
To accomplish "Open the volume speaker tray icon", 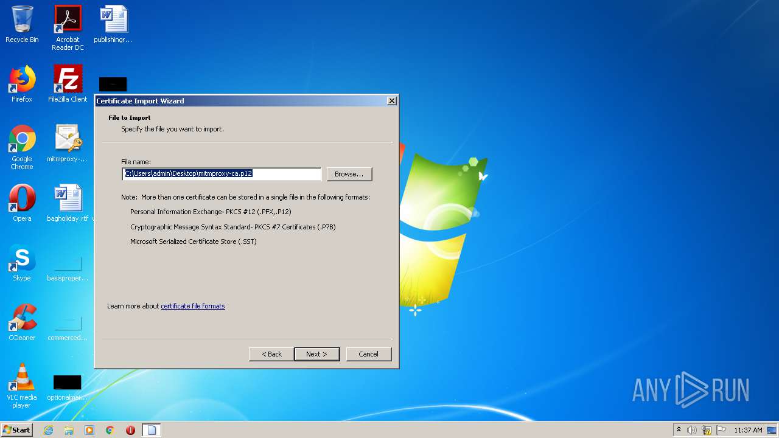I will pyautogui.click(x=692, y=430).
